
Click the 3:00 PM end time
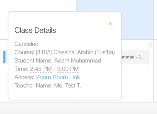(x=68, y=69)
